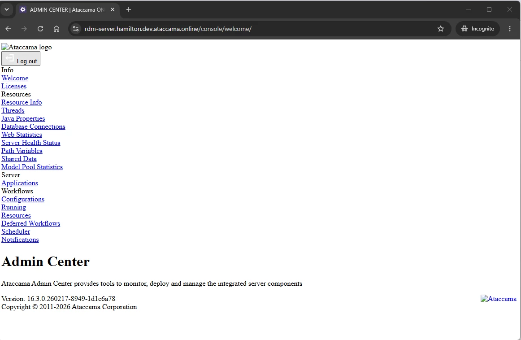The width and height of the screenshot is (521, 340).
Task: Open the Licenses link
Action: (x=13, y=86)
